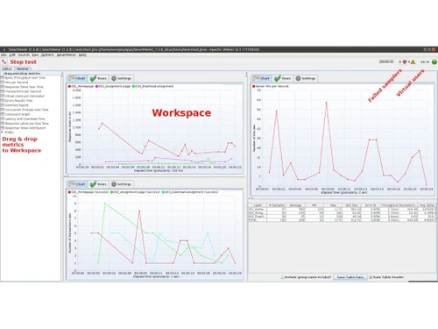Open the File menu

(4, 55)
